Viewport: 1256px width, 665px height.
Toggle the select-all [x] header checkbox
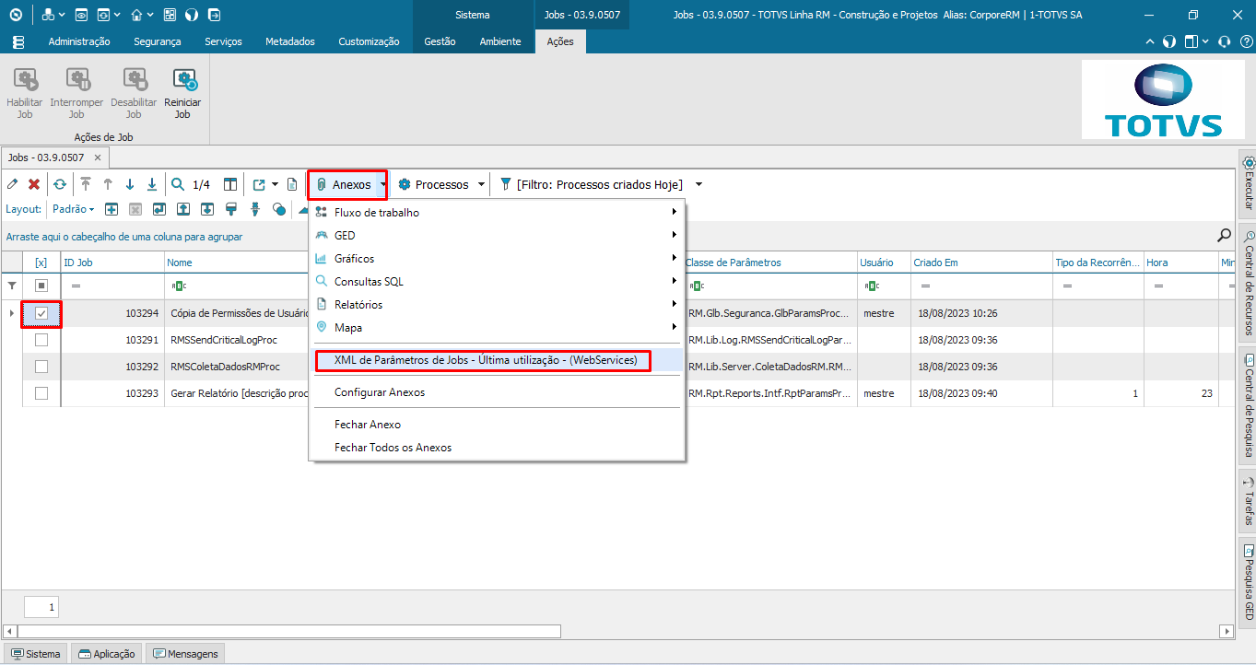(x=41, y=262)
